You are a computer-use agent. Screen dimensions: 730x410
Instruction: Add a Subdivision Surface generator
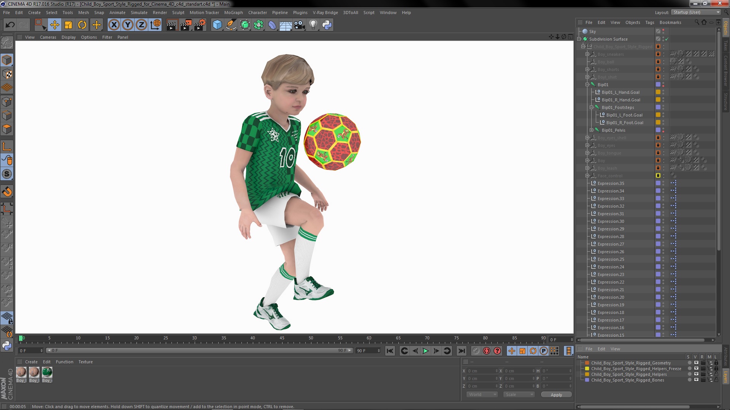pos(245,25)
